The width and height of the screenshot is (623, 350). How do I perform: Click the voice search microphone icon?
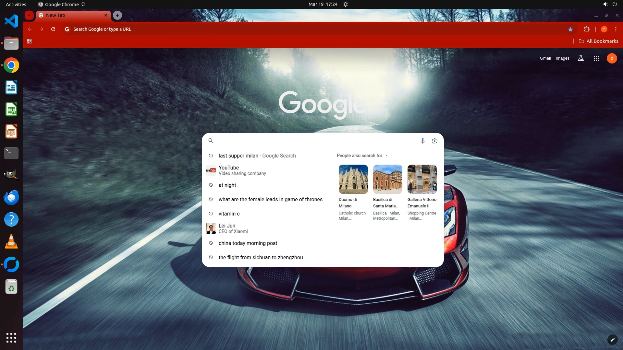[422, 141]
